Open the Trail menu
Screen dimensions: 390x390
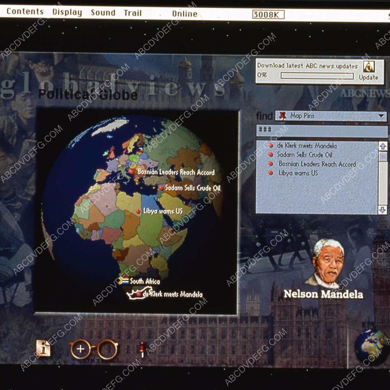[133, 13]
